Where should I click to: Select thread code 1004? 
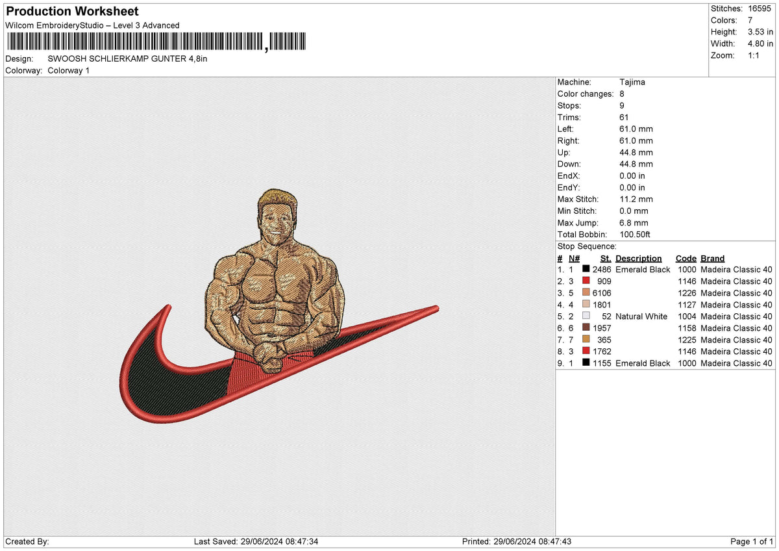[687, 316]
